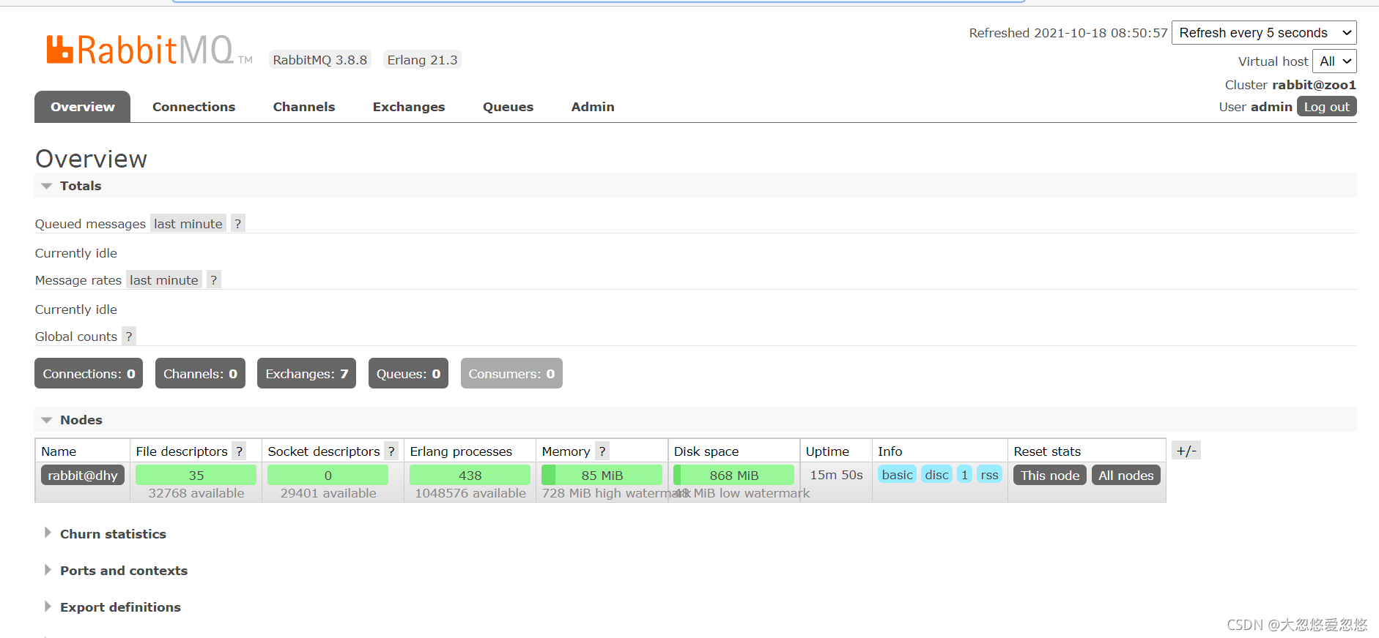Click the RabbitMQ 3.8.8 version label

click(319, 60)
